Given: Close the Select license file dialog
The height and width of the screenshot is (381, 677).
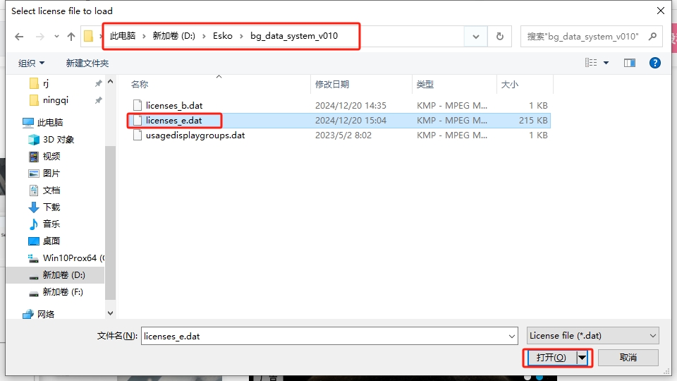Looking at the screenshot, I should (x=661, y=11).
